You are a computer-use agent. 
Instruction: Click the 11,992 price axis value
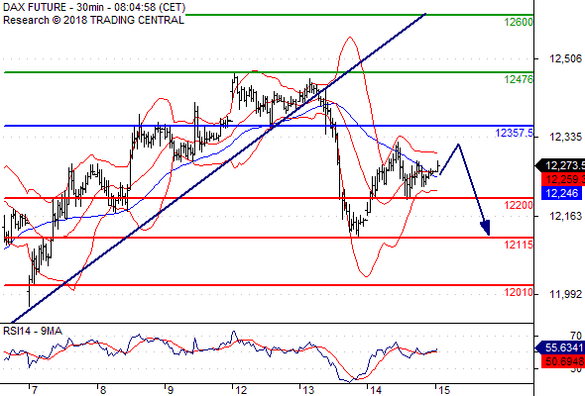(565, 294)
